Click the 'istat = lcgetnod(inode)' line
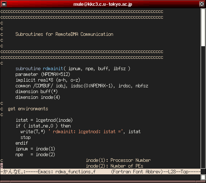 coord(44,120)
